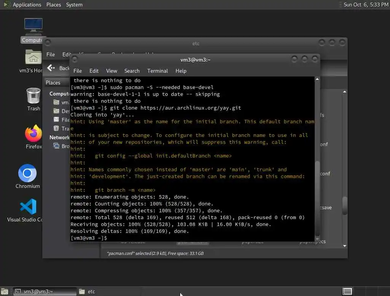This screenshot has height=296, width=390.
Task: Open the Terminal menu in terminal window
Action: 157,71
